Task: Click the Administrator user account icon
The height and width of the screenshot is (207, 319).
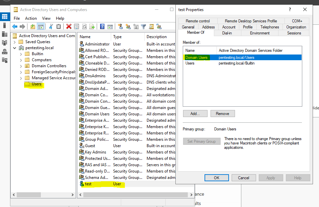Action: 82,44
